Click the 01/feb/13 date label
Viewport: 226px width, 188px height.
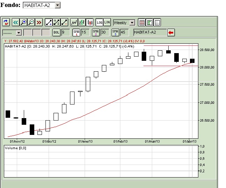click(120, 142)
